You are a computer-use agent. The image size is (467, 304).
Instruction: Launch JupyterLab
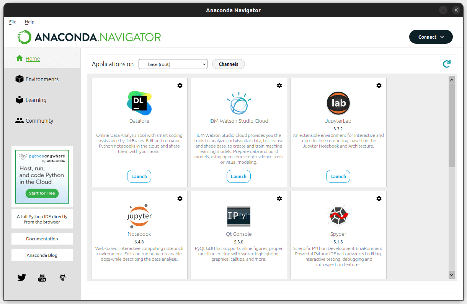point(338,176)
